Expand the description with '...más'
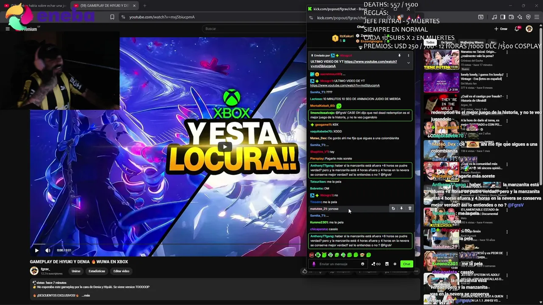This screenshot has height=305, width=543. [x=86, y=295]
